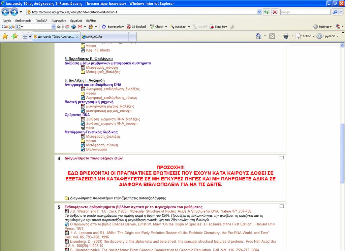The image size is (345, 251).
Task: Go back with the browser Back arrow
Action: pyautogui.click(x=5, y=12)
